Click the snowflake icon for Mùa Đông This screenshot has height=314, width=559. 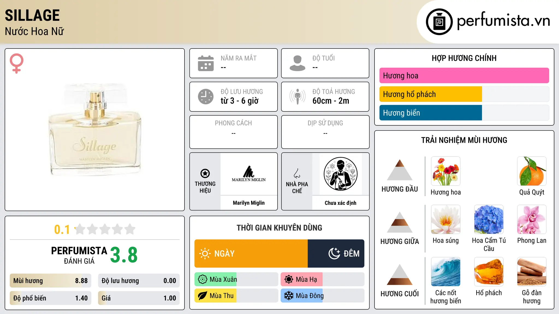coord(289,296)
